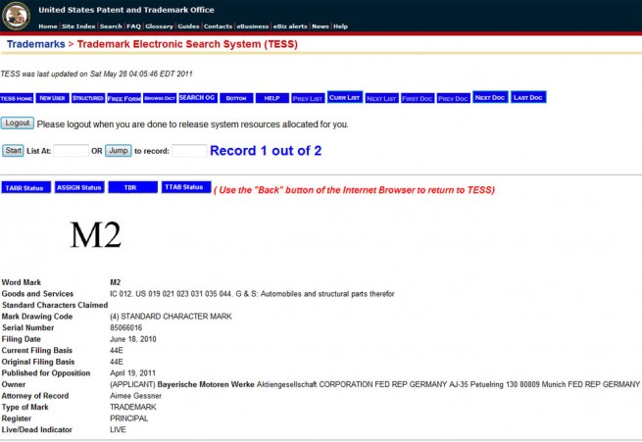
Task: Open the Structured search form
Action: [x=88, y=98]
